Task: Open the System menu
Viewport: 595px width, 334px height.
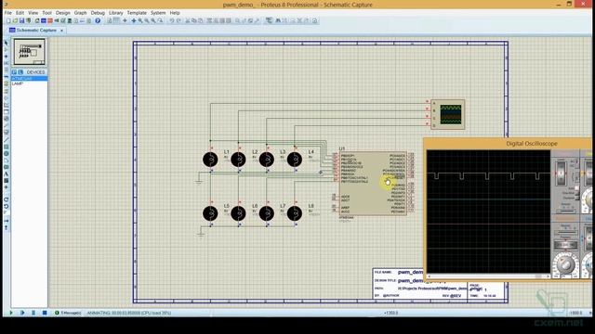Action: tap(158, 12)
